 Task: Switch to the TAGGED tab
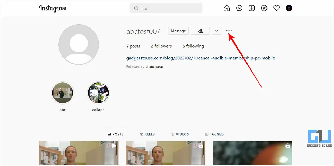coord(214,134)
